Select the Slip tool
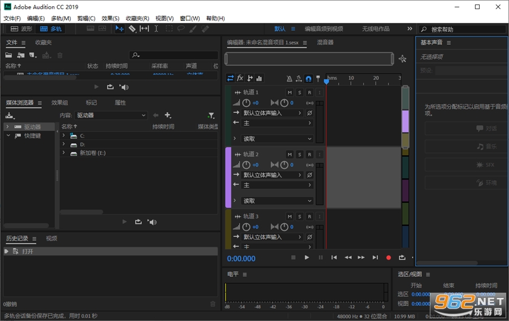 (144, 29)
